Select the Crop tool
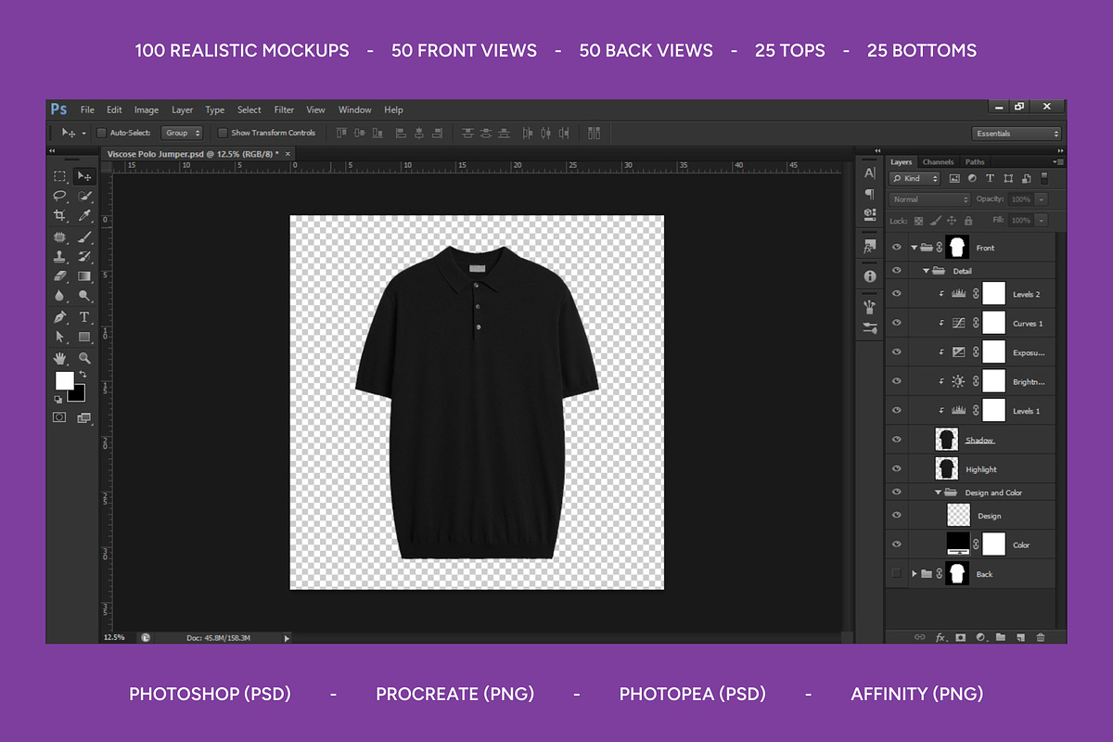 point(59,215)
